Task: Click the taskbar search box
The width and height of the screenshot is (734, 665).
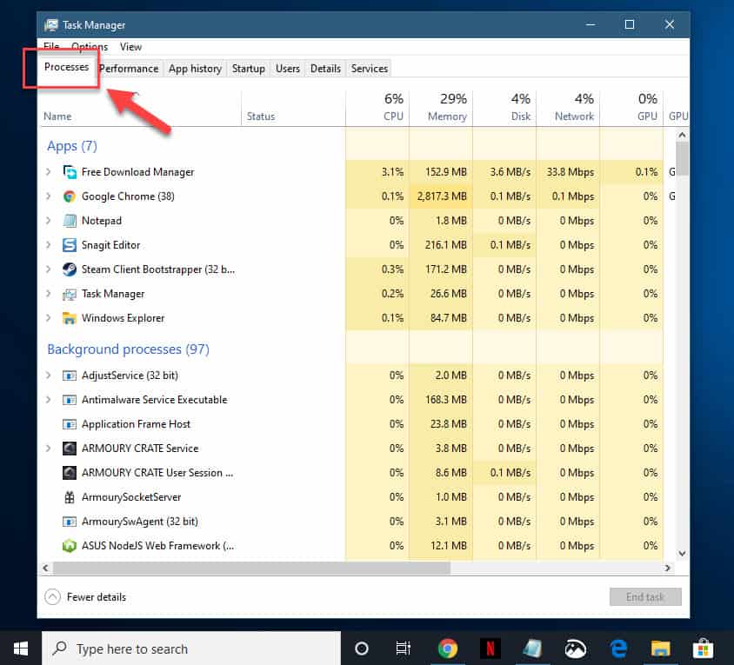Action: pyautogui.click(x=191, y=648)
